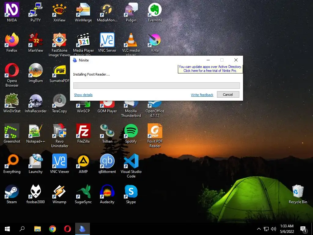The image size is (313, 235).
Task: Click the Opera Browser desktop icon
Action: coord(12,70)
